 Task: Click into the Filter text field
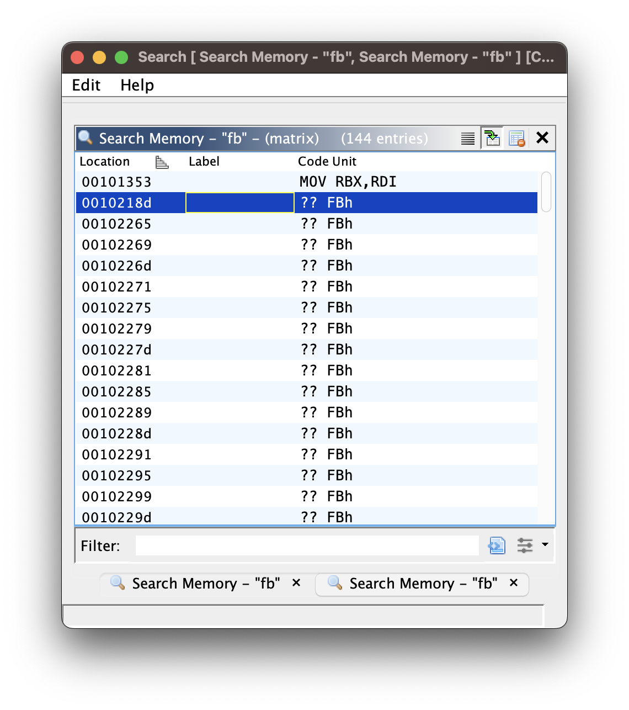(307, 545)
